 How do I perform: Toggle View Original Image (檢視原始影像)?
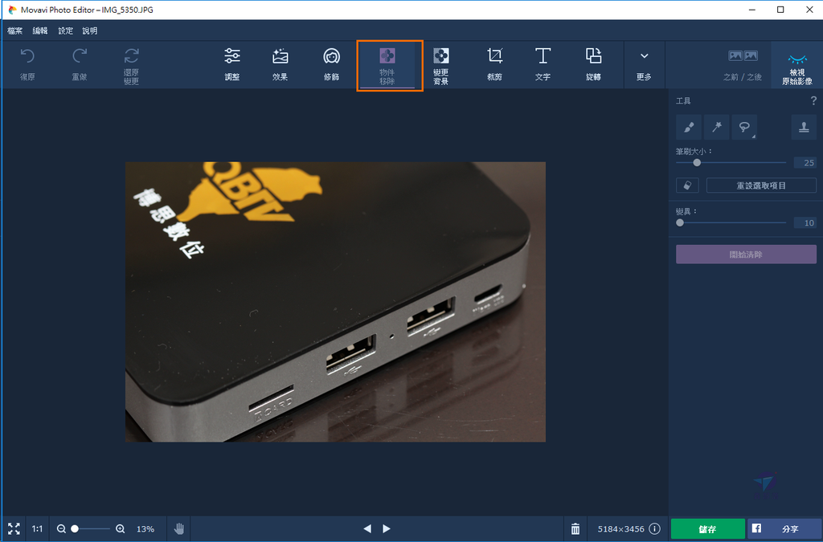(x=796, y=66)
